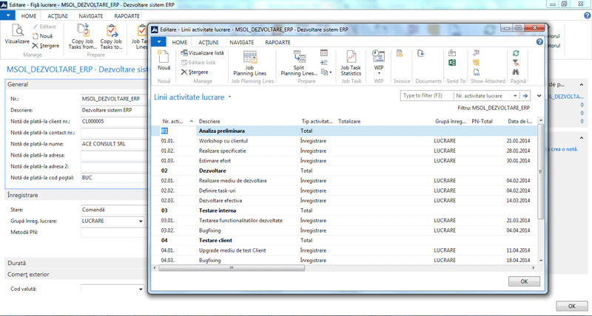Click the yellow notes icon in Show Attached
Screen dimensions: 592x316
click(476, 63)
